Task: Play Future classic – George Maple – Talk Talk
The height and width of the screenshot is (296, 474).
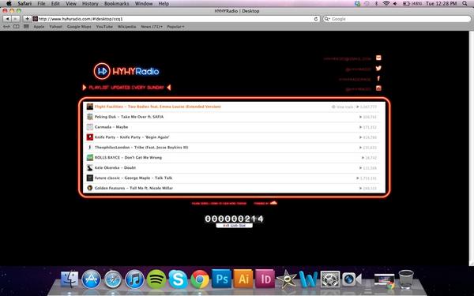Action: [231, 178]
